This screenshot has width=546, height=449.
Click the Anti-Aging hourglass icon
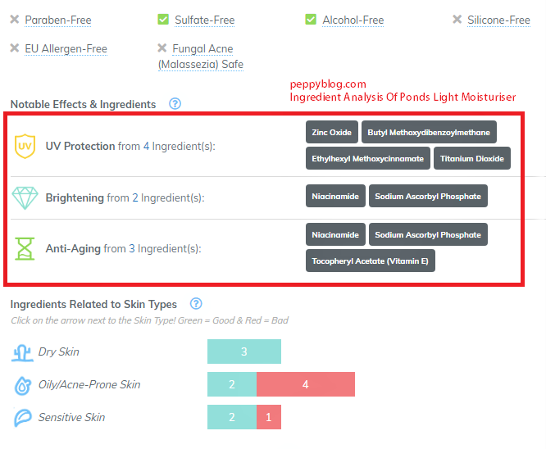point(25,248)
